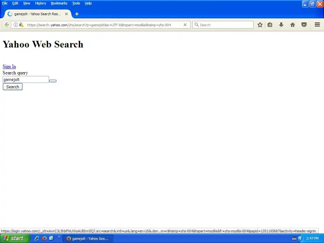This screenshot has height=243, width=324.
Task: Open the Firefox hamburger menu
Action: tap(317, 25)
